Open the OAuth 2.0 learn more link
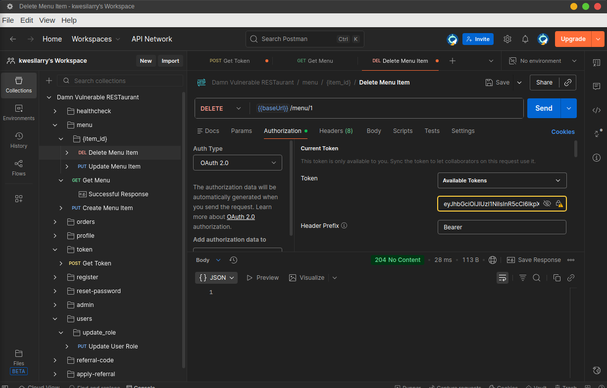 (x=241, y=217)
